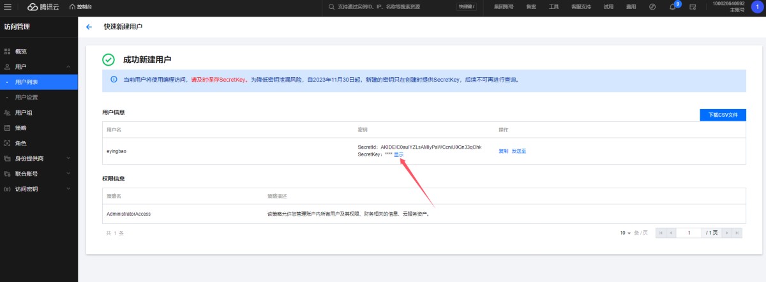Open 概览 in the sidebar menu

coord(21,51)
